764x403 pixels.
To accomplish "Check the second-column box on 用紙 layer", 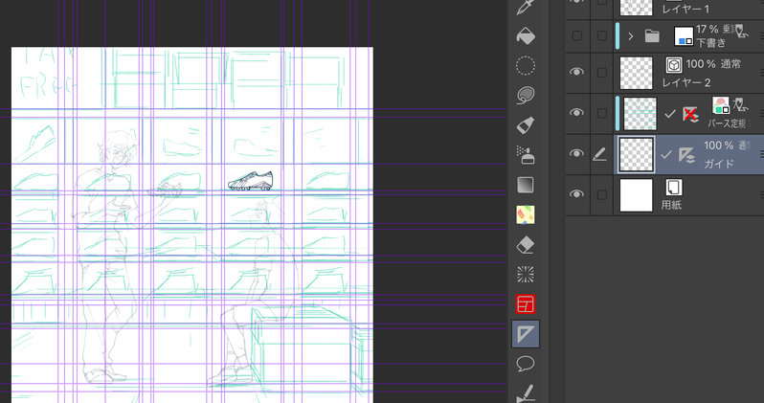I will point(602,195).
